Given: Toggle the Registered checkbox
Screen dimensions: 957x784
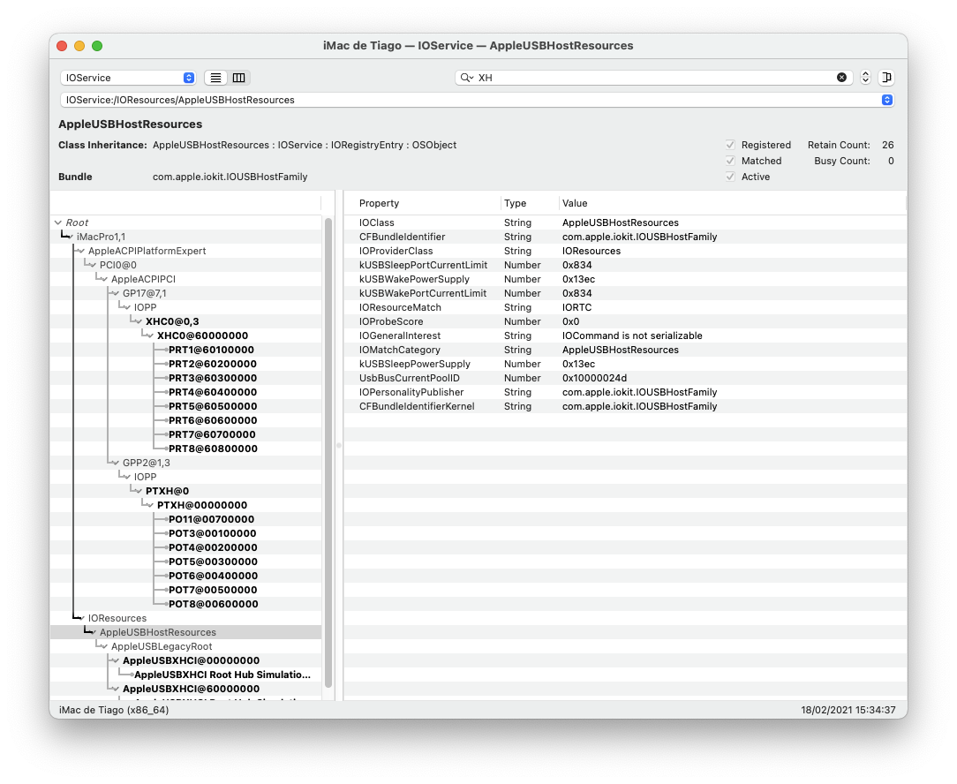Looking at the screenshot, I should (730, 145).
